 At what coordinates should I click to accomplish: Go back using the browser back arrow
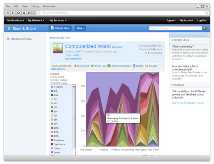click(8, 13)
